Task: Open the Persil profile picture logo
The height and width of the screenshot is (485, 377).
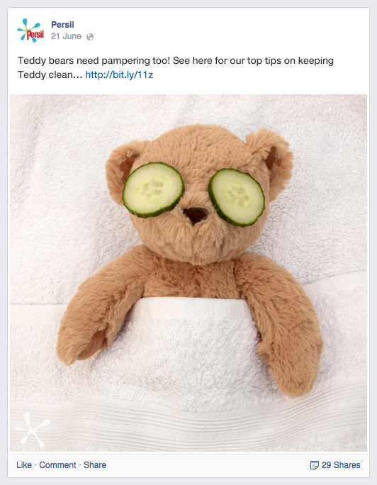Action: [30, 30]
